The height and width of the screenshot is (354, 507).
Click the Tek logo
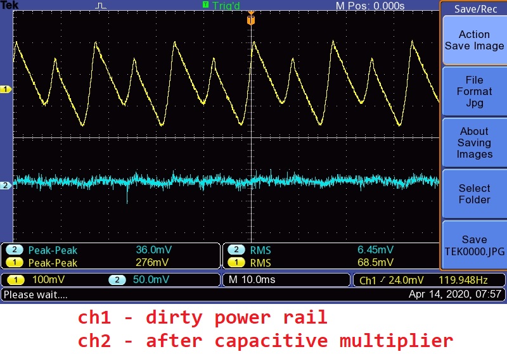tap(10, 5)
